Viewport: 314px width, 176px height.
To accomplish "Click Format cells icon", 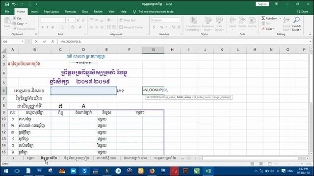I will click(x=252, y=21).
